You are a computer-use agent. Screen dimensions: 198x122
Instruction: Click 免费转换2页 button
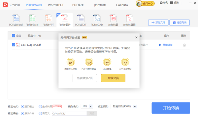85,78
